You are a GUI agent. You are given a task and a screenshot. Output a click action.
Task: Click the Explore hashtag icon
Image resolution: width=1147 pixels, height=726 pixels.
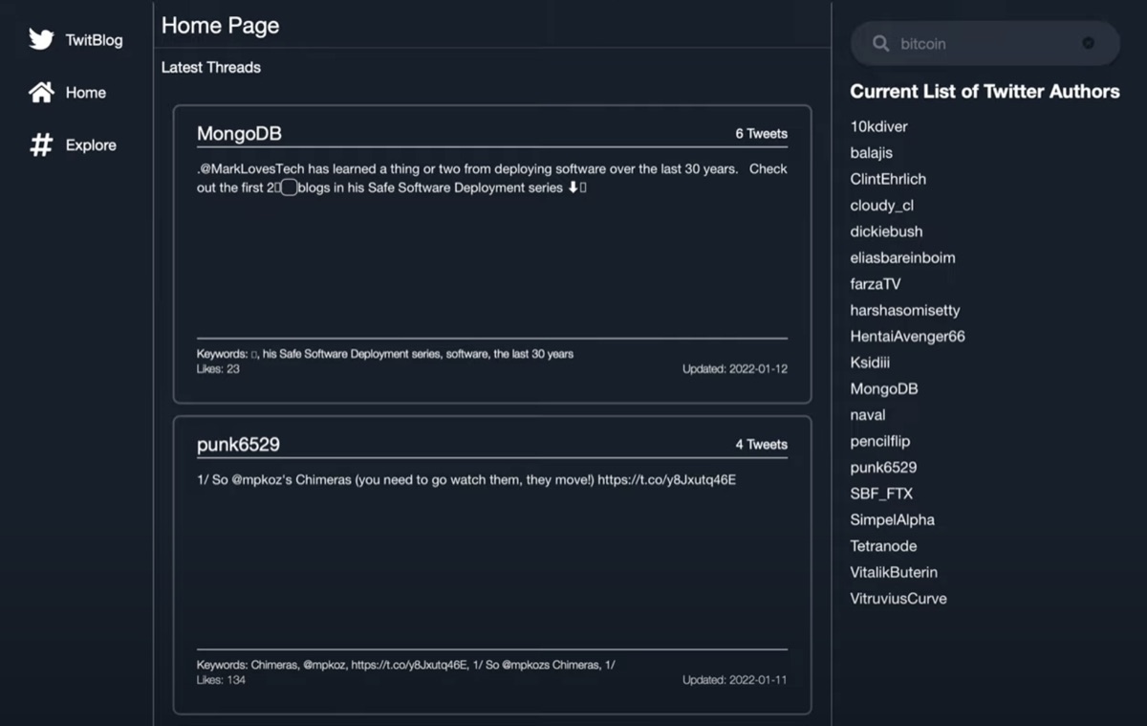coord(41,144)
